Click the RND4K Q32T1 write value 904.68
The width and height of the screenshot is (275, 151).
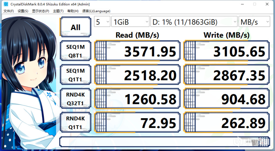click(x=226, y=99)
